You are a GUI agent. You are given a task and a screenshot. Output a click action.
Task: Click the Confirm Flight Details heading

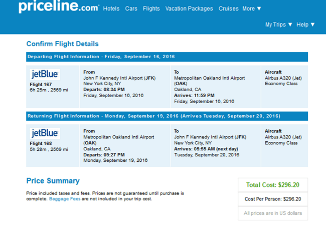point(62,44)
